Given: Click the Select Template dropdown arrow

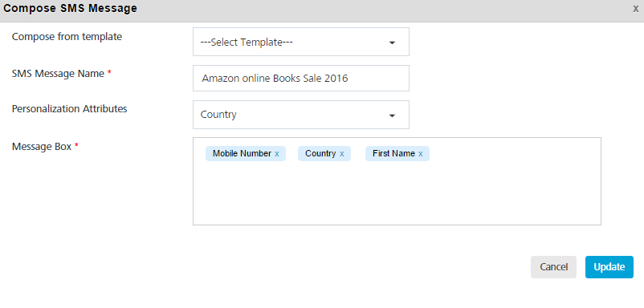Looking at the screenshot, I should click(392, 43).
